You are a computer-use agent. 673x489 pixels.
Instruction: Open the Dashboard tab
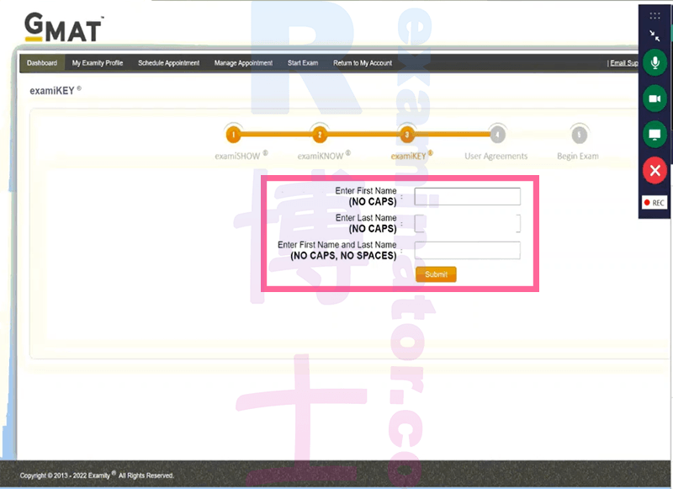tap(42, 62)
